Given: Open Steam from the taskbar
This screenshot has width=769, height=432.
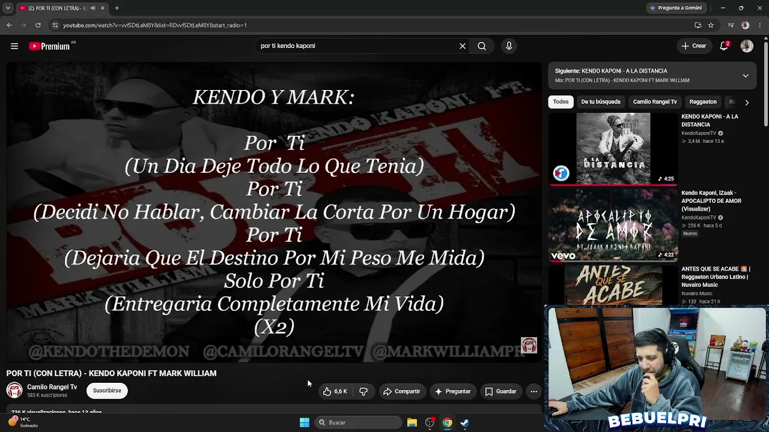Looking at the screenshot, I should pos(464,422).
